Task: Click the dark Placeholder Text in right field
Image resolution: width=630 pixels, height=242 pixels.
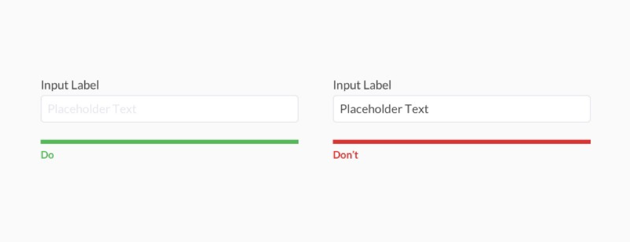Action: pos(384,109)
